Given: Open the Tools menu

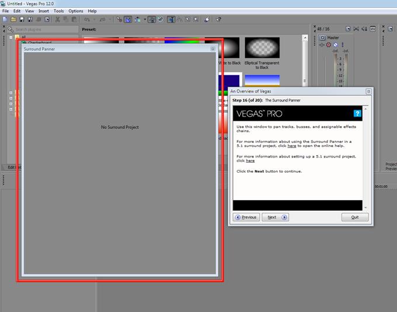Looking at the screenshot, I should (x=59, y=11).
